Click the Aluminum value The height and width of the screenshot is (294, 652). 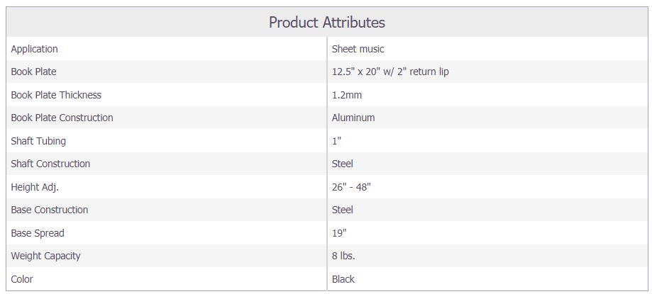pos(353,118)
